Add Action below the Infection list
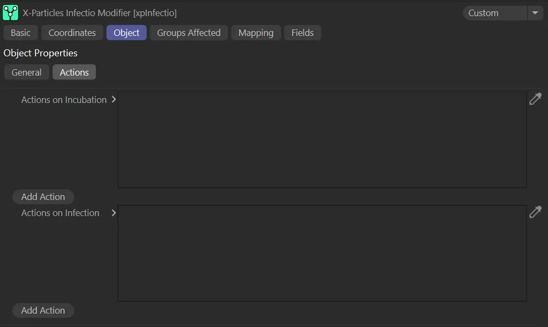Image resolution: width=548 pixels, height=327 pixels. pyautogui.click(x=43, y=310)
